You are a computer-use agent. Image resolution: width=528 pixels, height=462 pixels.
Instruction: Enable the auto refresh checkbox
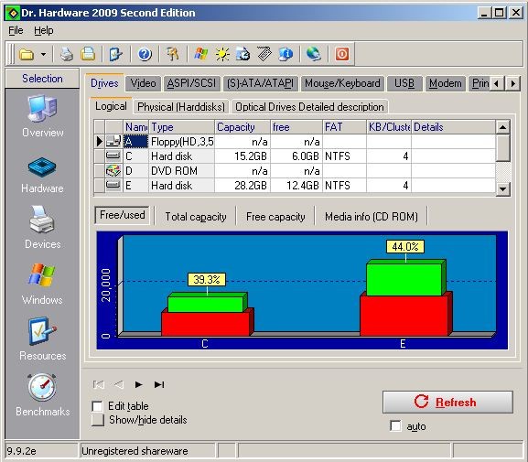click(x=395, y=425)
